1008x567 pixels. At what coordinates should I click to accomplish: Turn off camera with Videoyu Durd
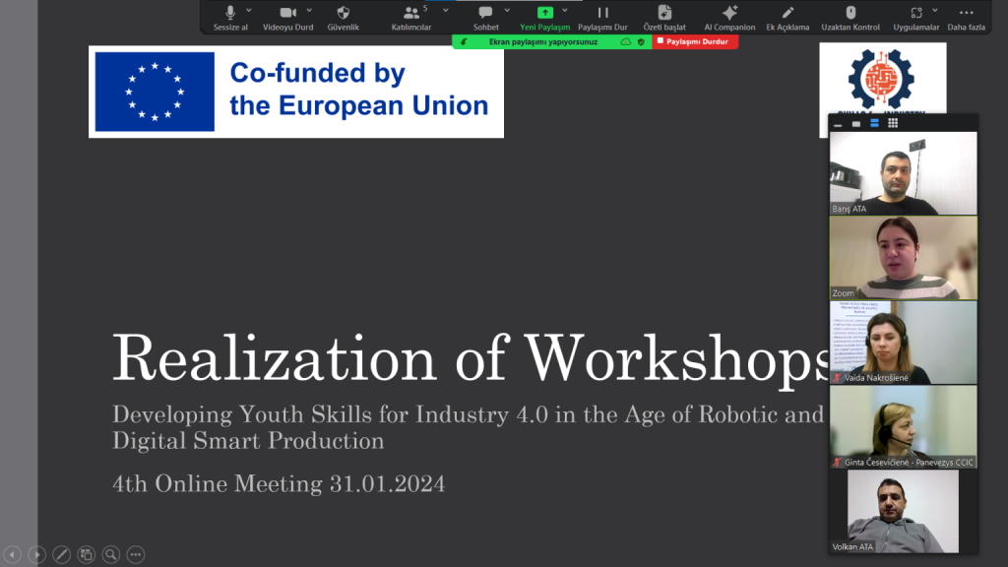pos(287,13)
